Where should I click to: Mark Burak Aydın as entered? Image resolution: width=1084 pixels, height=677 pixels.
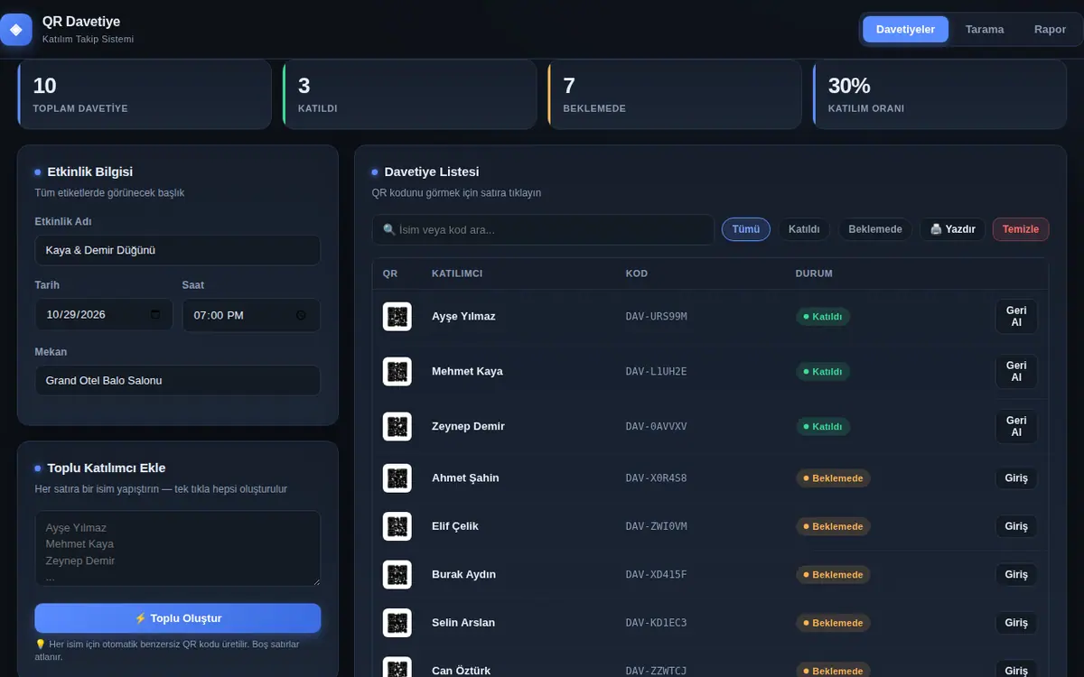point(1016,575)
